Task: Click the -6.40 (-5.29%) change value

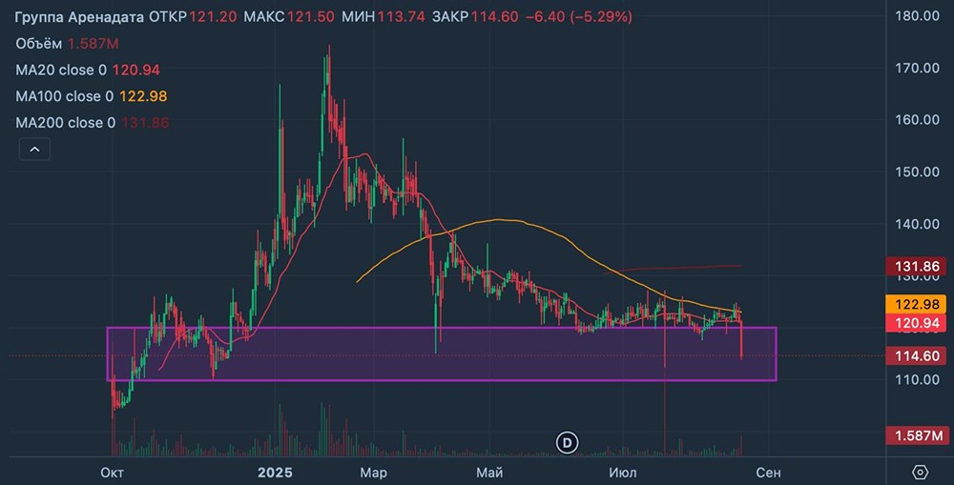Action: 579,17
